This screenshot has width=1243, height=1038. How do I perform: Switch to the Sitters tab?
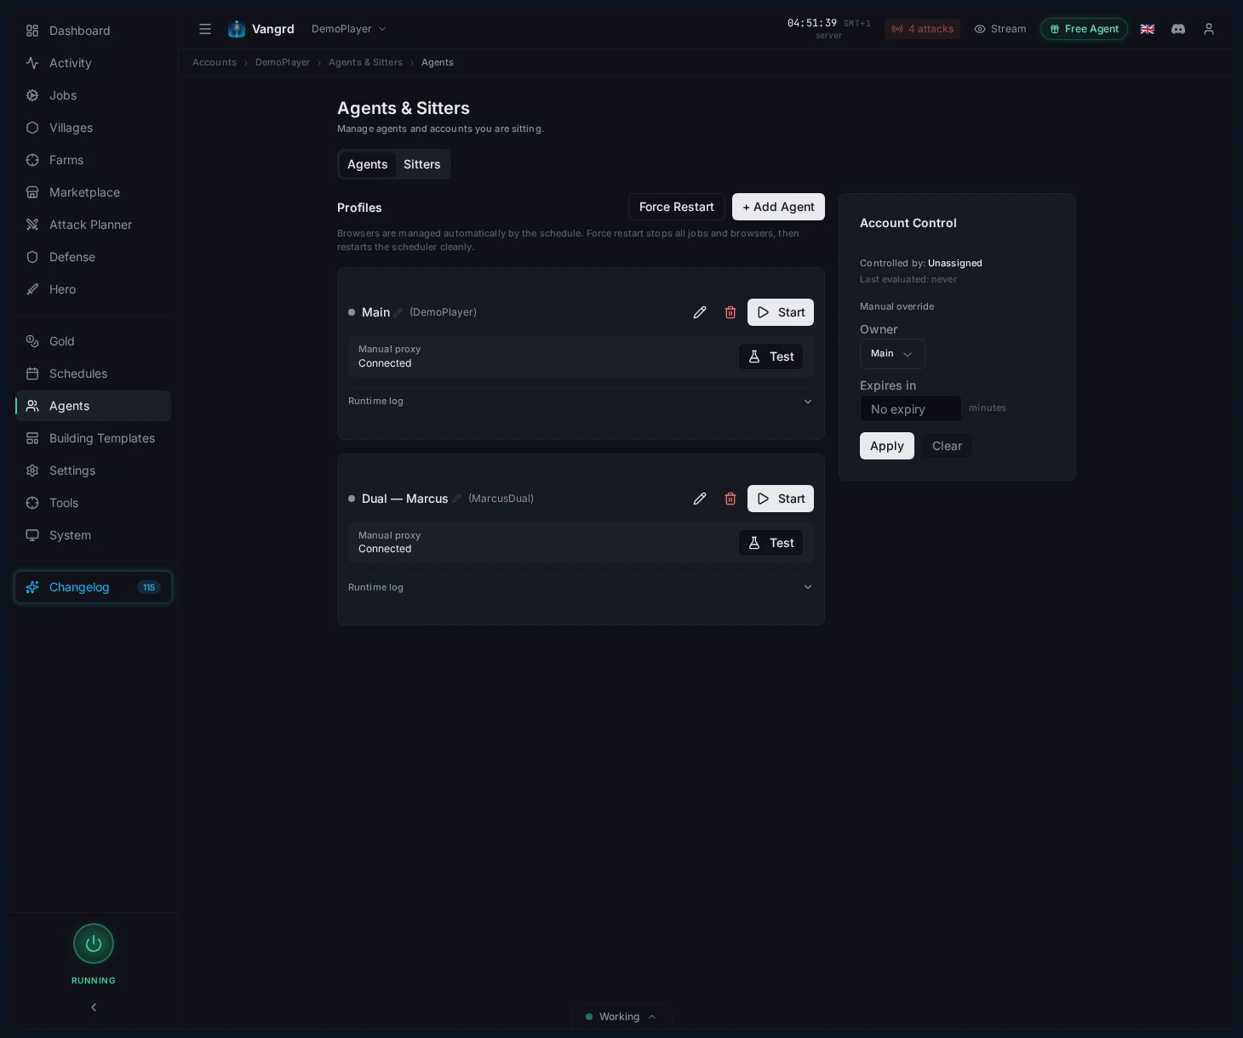click(x=422, y=164)
